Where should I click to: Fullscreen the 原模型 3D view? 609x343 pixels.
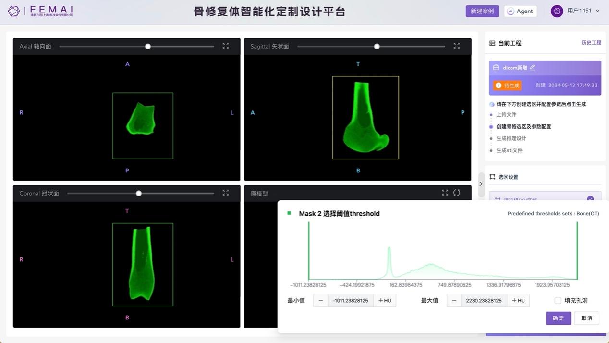click(x=445, y=193)
